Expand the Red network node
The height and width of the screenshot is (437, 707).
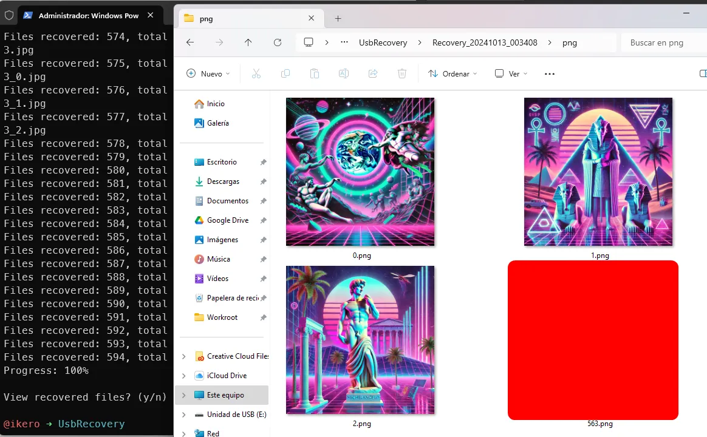183,433
